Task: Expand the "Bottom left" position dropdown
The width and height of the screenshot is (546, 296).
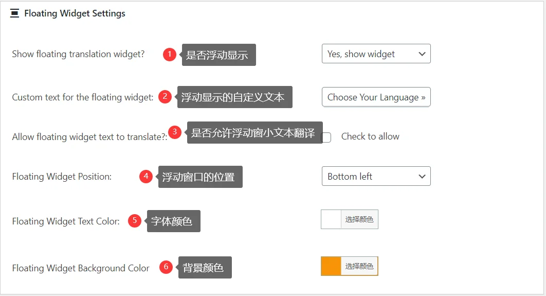Action: (x=376, y=177)
